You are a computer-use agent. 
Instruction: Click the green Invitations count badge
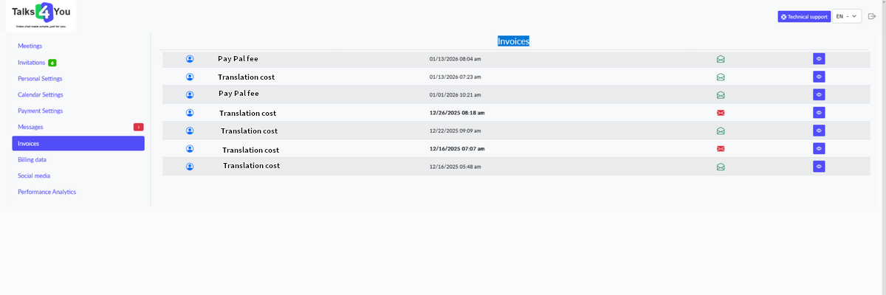tap(52, 63)
